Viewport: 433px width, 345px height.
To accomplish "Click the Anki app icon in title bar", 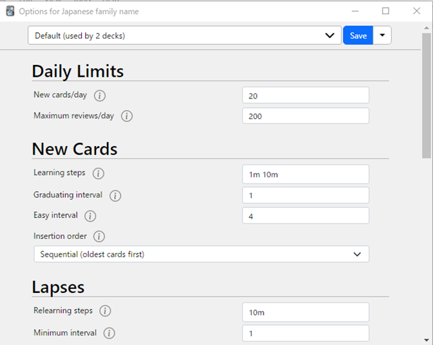I will point(10,12).
